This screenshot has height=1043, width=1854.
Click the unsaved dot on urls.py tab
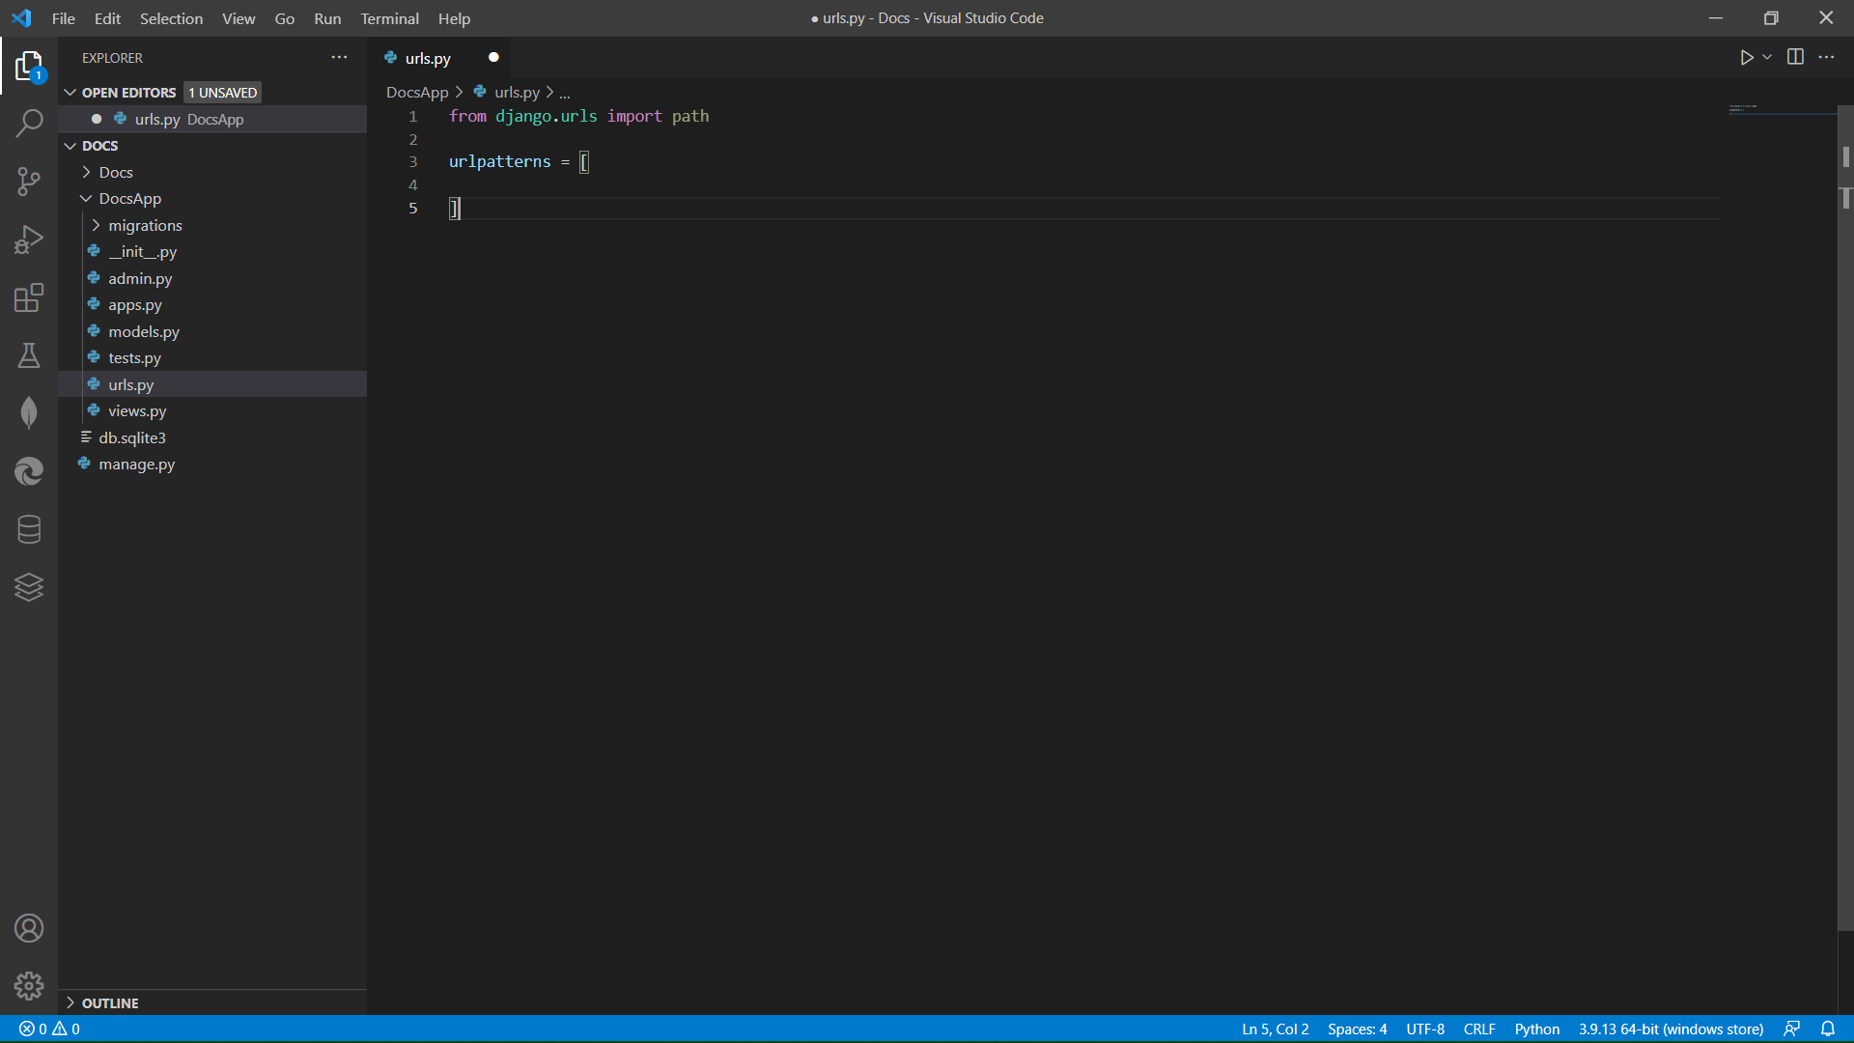[493, 58]
